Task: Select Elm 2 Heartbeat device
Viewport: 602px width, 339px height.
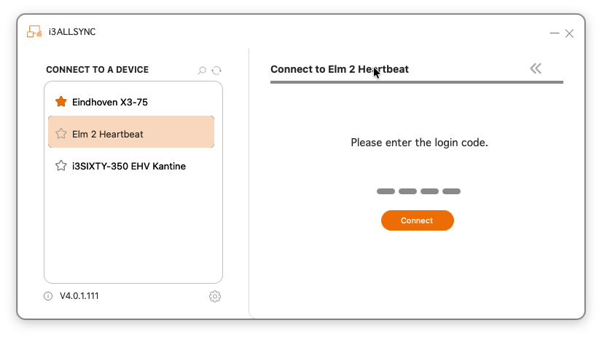Action: 108,134
